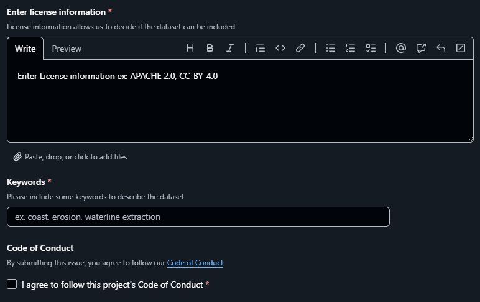Insert an unordered bullet list
This screenshot has width=480, height=302.
tap(331, 48)
